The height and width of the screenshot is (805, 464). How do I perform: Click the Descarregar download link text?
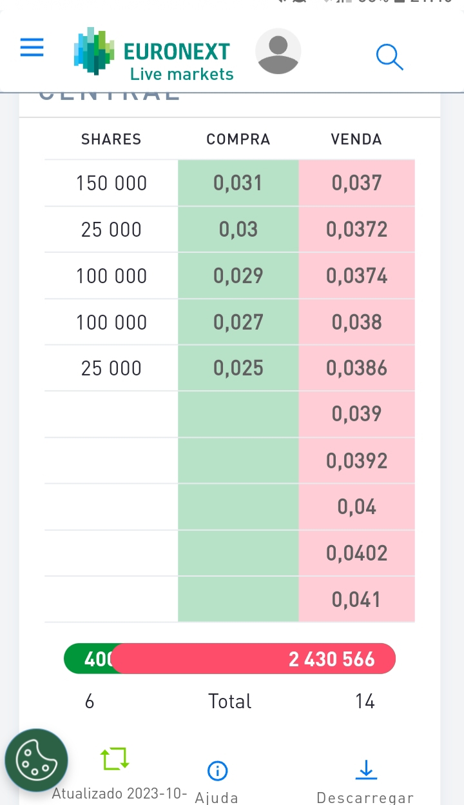[365, 798]
